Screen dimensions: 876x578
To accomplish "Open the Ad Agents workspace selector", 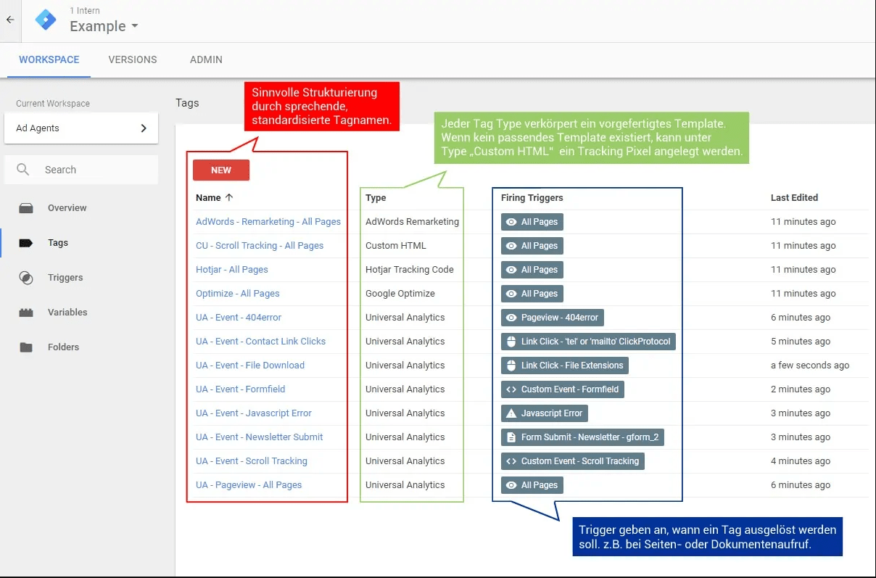I will (81, 128).
